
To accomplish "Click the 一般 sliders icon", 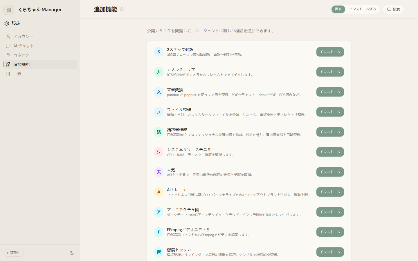I will [8, 74].
